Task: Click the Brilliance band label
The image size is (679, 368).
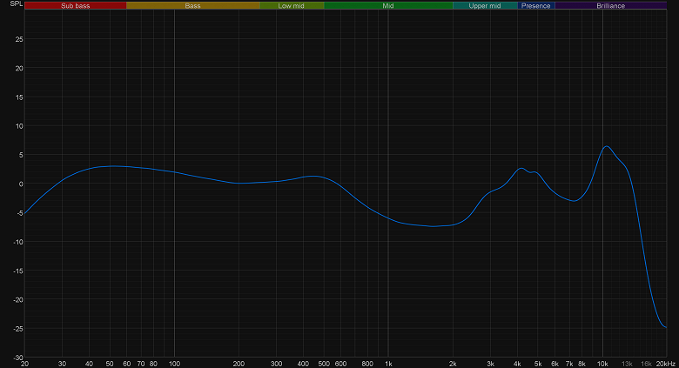Action: (610, 5)
